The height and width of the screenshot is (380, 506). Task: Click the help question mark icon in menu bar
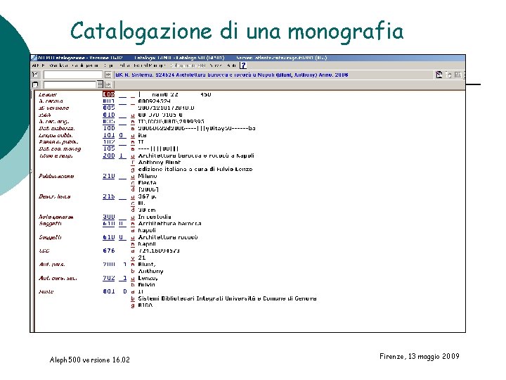(x=243, y=65)
